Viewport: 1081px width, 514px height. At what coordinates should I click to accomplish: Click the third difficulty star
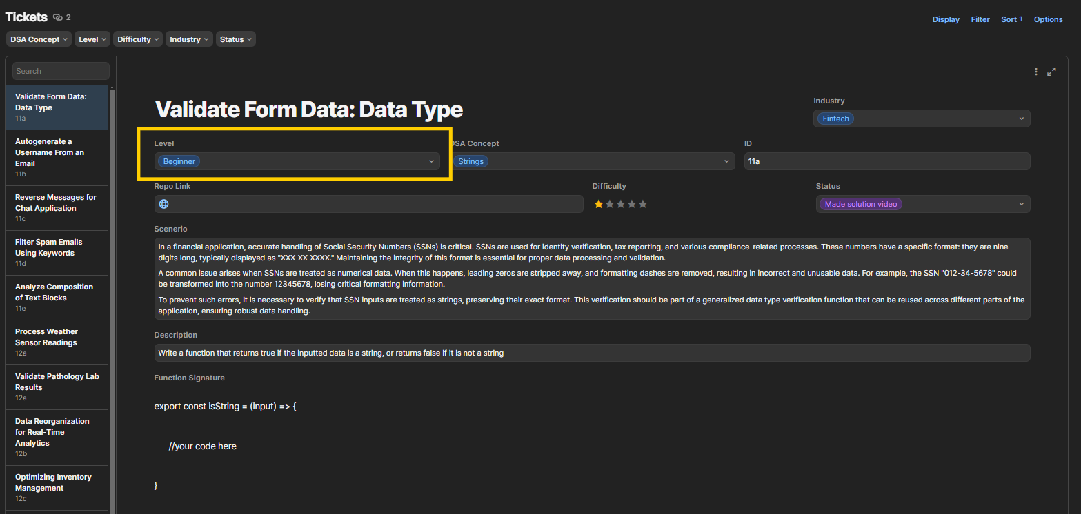[621, 204]
